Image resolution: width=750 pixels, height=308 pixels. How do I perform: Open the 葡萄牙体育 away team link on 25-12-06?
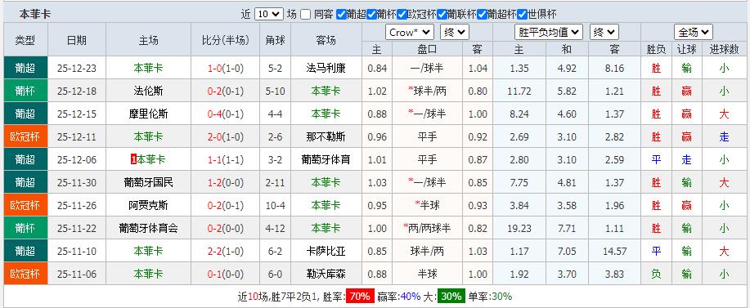coord(326,160)
